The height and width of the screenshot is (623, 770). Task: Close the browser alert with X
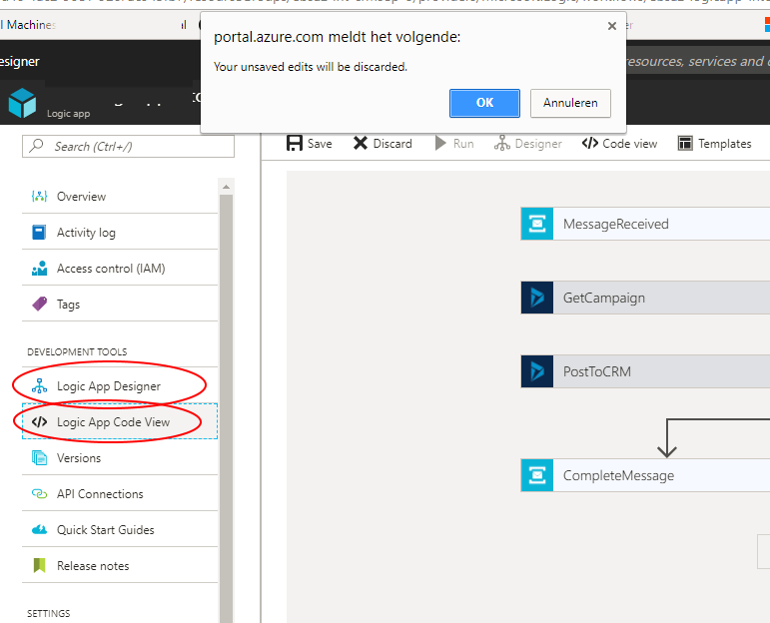[612, 27]
